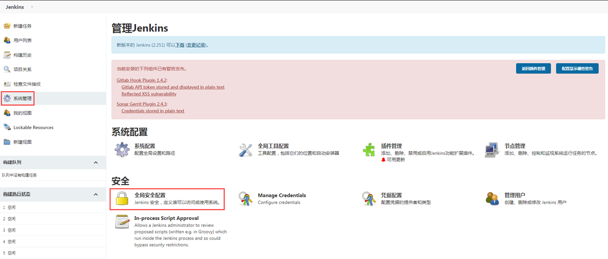Click the Lockable Resources icon

coord(7,127)
